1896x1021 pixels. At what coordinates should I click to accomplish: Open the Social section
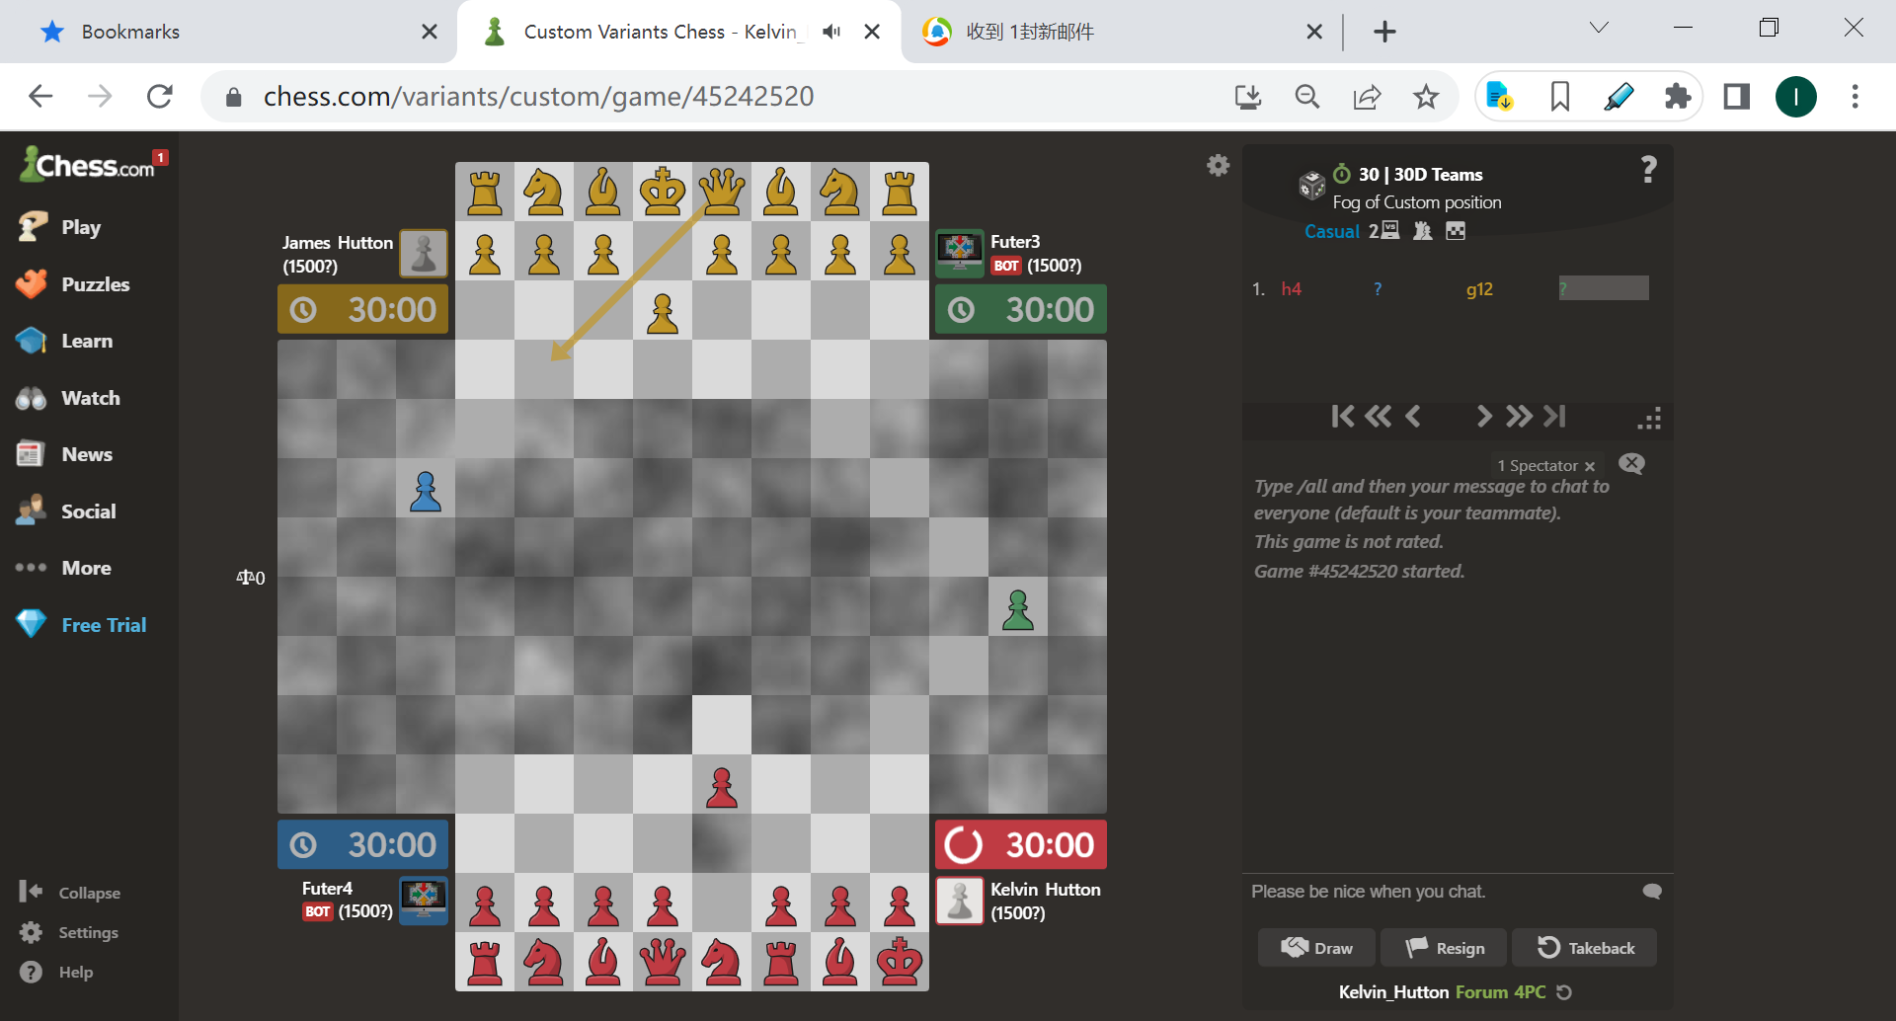point(67,511)
